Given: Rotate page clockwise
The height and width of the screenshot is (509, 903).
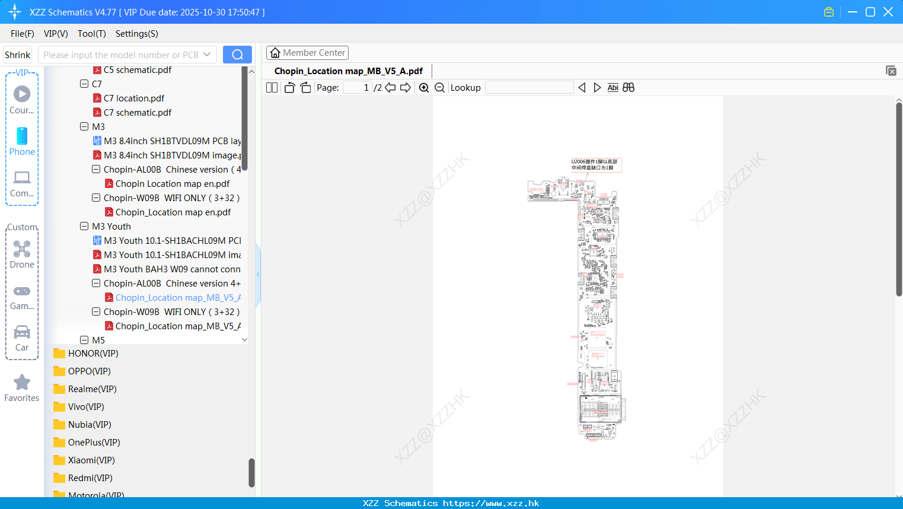Looking at the screenshot, I should point(305,87).
